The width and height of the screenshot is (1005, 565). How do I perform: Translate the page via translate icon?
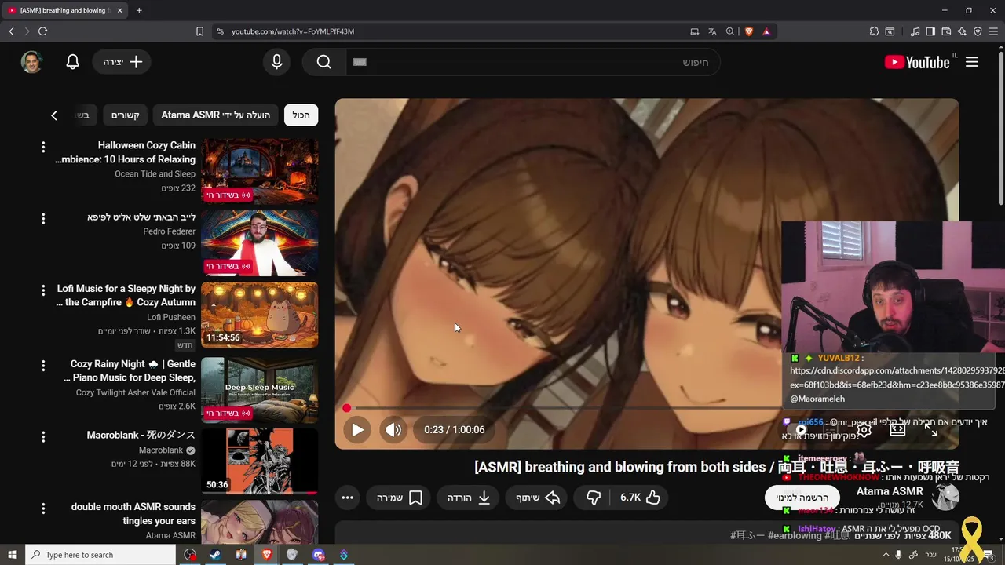click(712, 31)
